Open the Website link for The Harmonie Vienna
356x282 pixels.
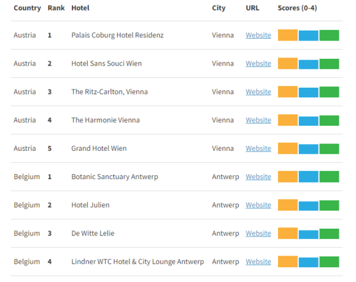click(258, 120)
